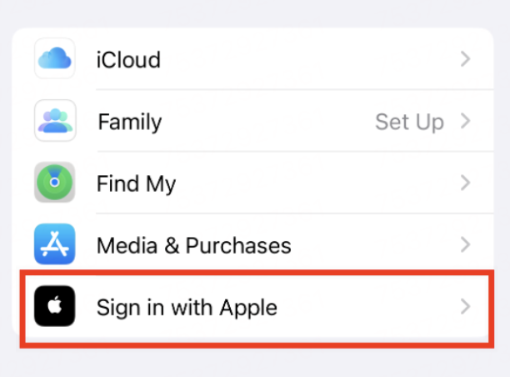Choose the Find My text label
510x377 pixels.
coord(136,184)
